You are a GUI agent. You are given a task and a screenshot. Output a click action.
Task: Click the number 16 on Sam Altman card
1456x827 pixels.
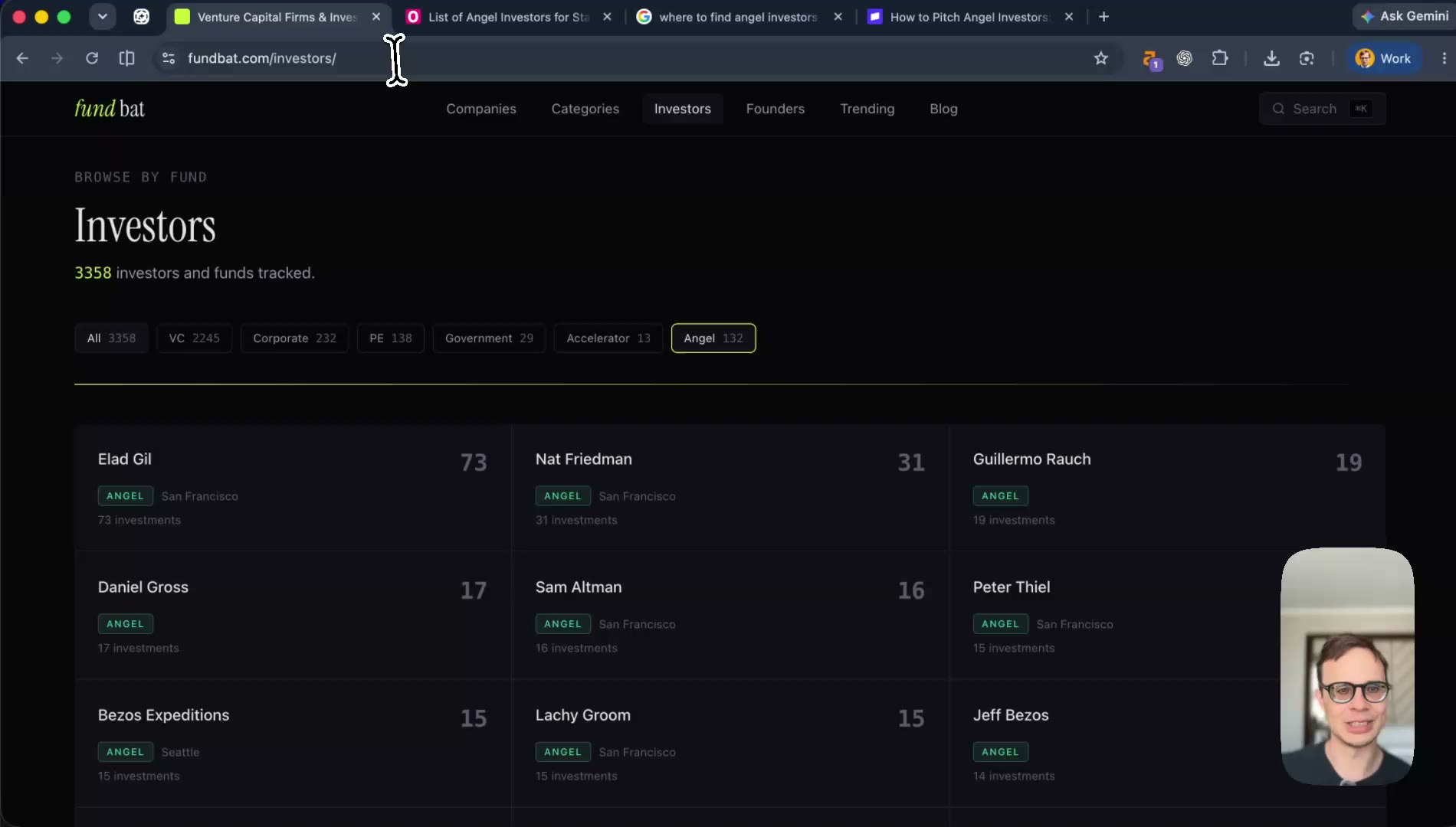[911, 590]
